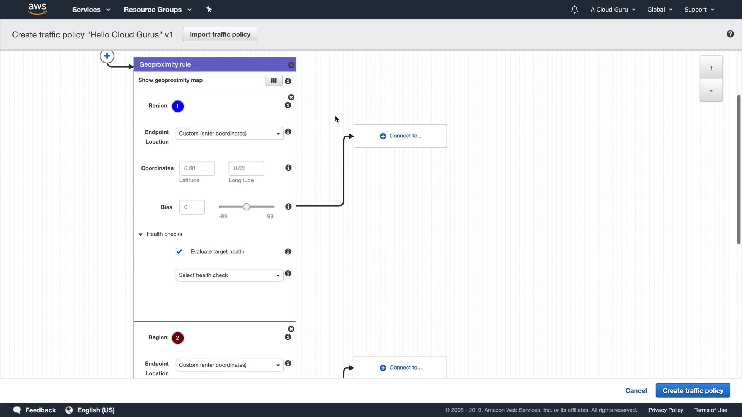Screen dimensions: 742x417
Task: Open Region 1 Endpoint Location dropdown
Action: point(229,134)
